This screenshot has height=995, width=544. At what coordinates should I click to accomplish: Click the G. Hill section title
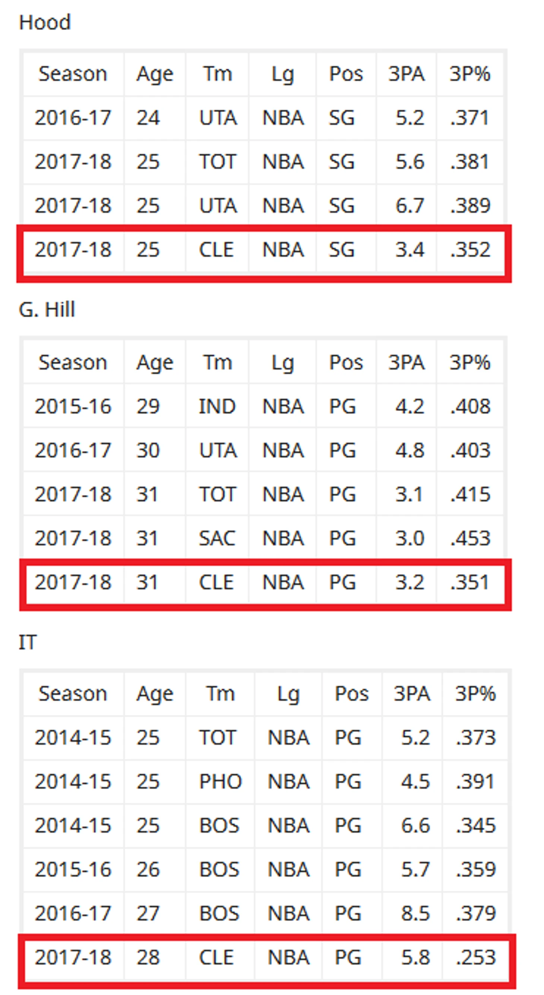coord(47,309)
